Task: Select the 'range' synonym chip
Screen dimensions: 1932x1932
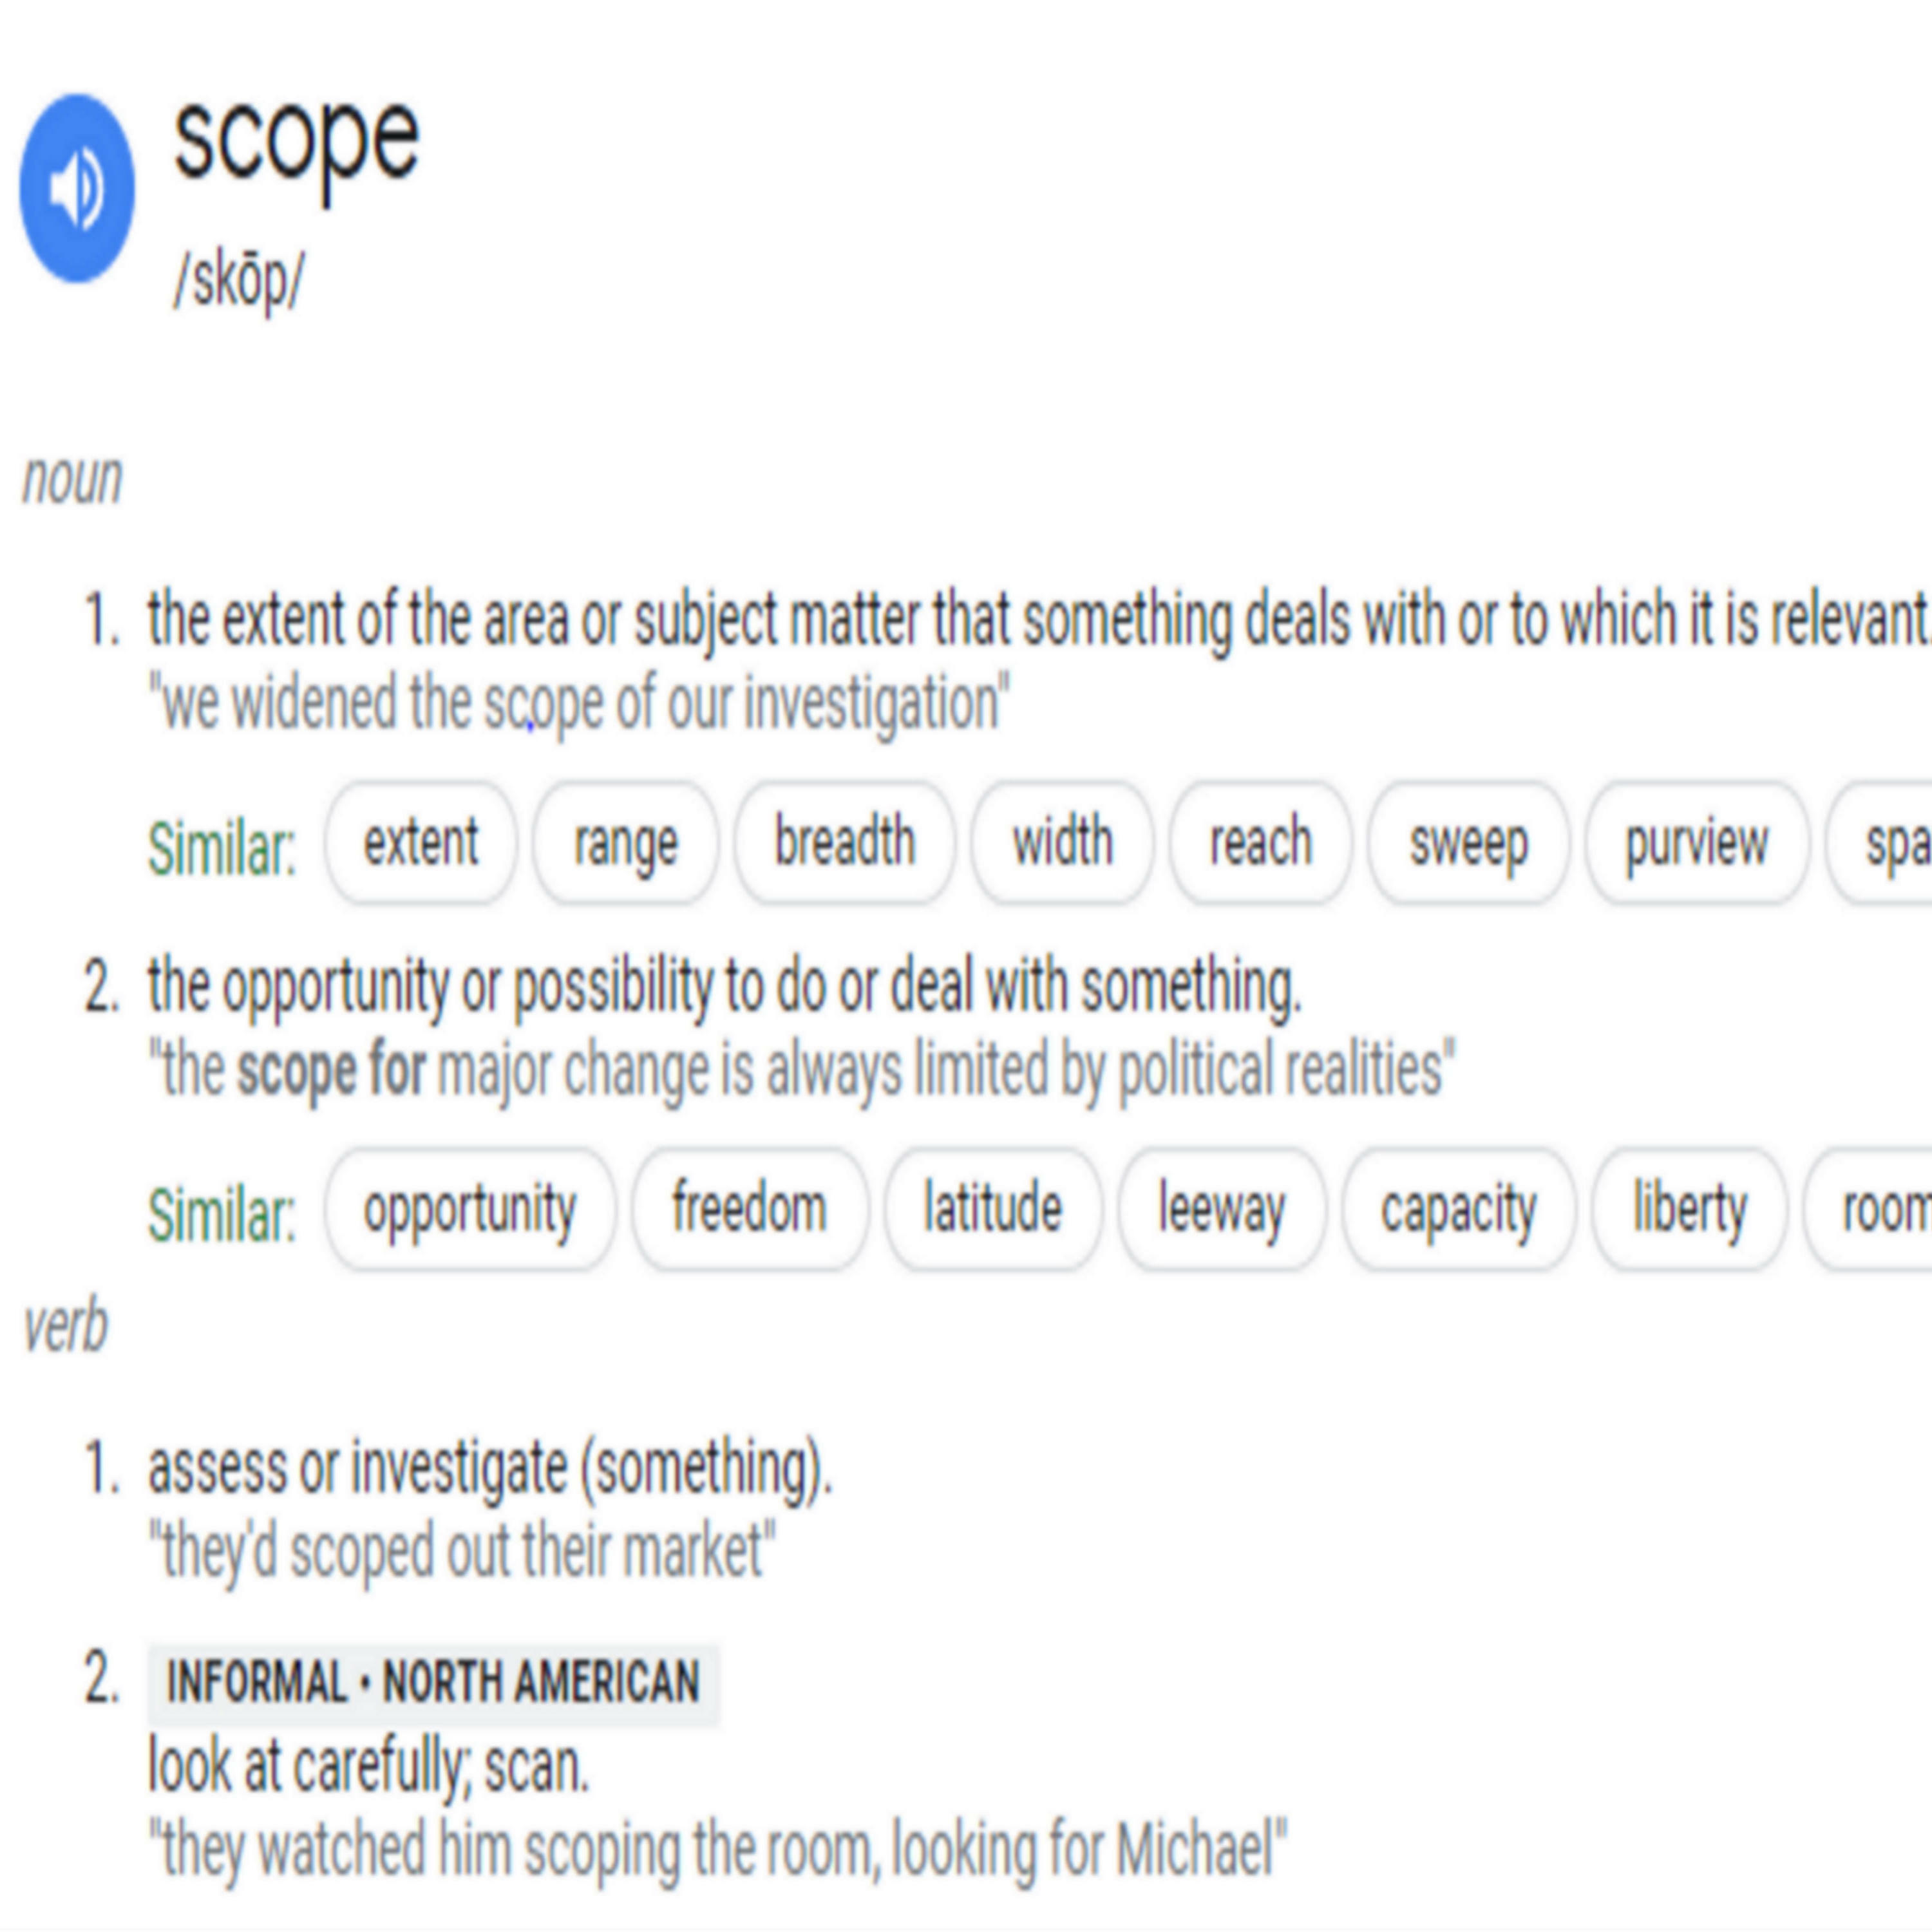Action: pyautogui.click(x=626, y=843)
